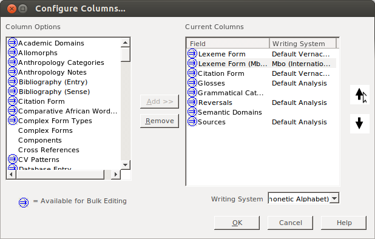This screenshot has width=375, height=239.
Task: Click vertical scrollbar thumb in Column Options
Action: [x=126, y=55]
